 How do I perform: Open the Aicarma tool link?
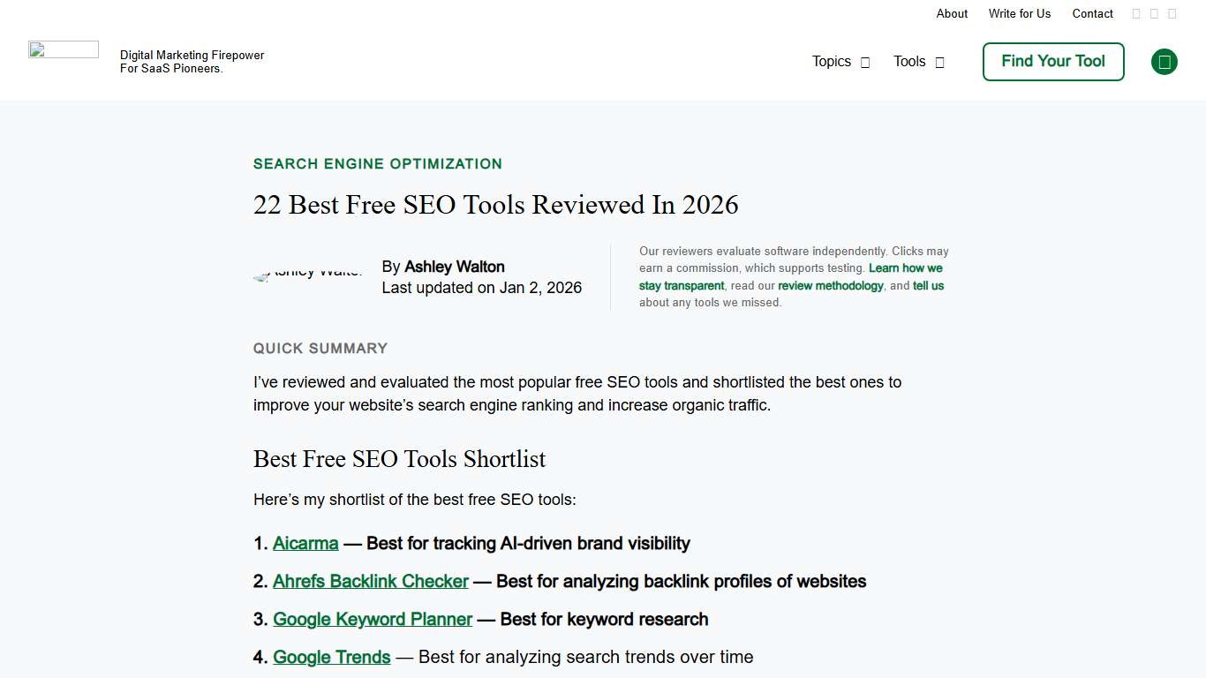(x=305, y=543)
